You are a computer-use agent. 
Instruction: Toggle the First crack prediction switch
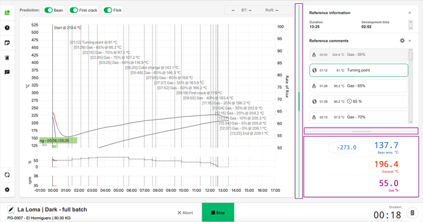pyautogui.click(x=74, y=10)
